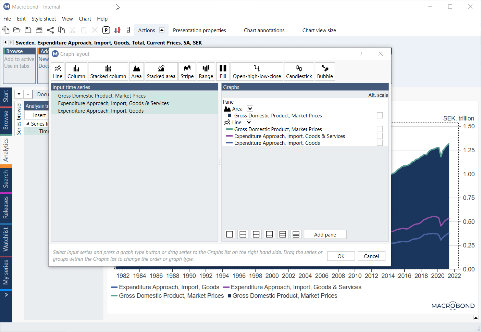
Task: Choose the Fill graph type button
Action: pyautogui.click(x=223, y=72)
